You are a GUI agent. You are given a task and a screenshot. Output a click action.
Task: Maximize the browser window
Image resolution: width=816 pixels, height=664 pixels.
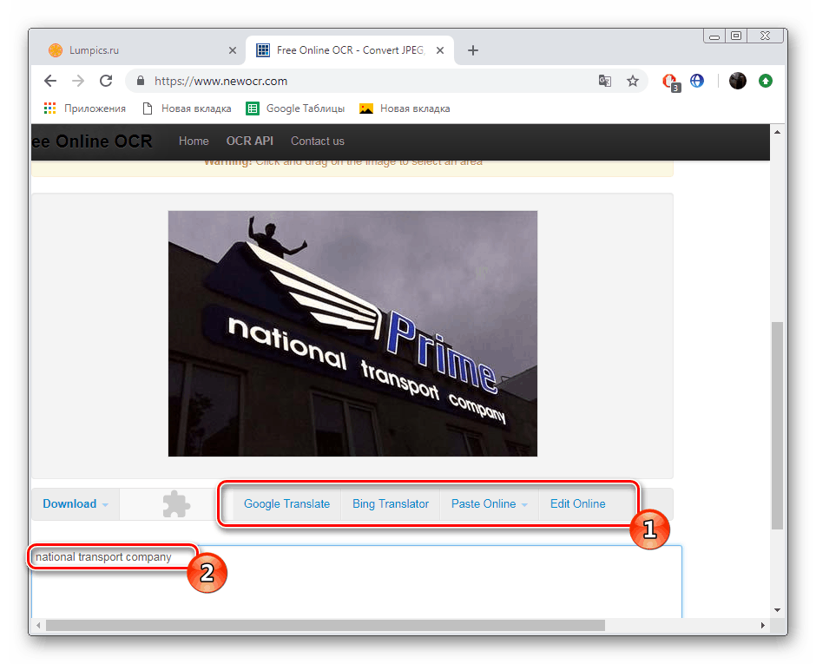(736, 36)
